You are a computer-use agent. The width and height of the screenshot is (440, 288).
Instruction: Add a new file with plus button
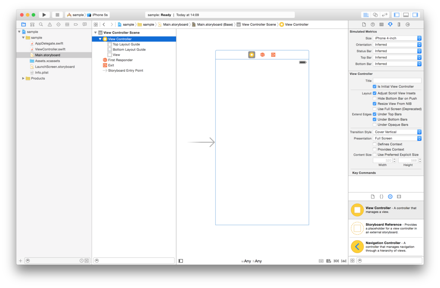[x=21, y=261]
